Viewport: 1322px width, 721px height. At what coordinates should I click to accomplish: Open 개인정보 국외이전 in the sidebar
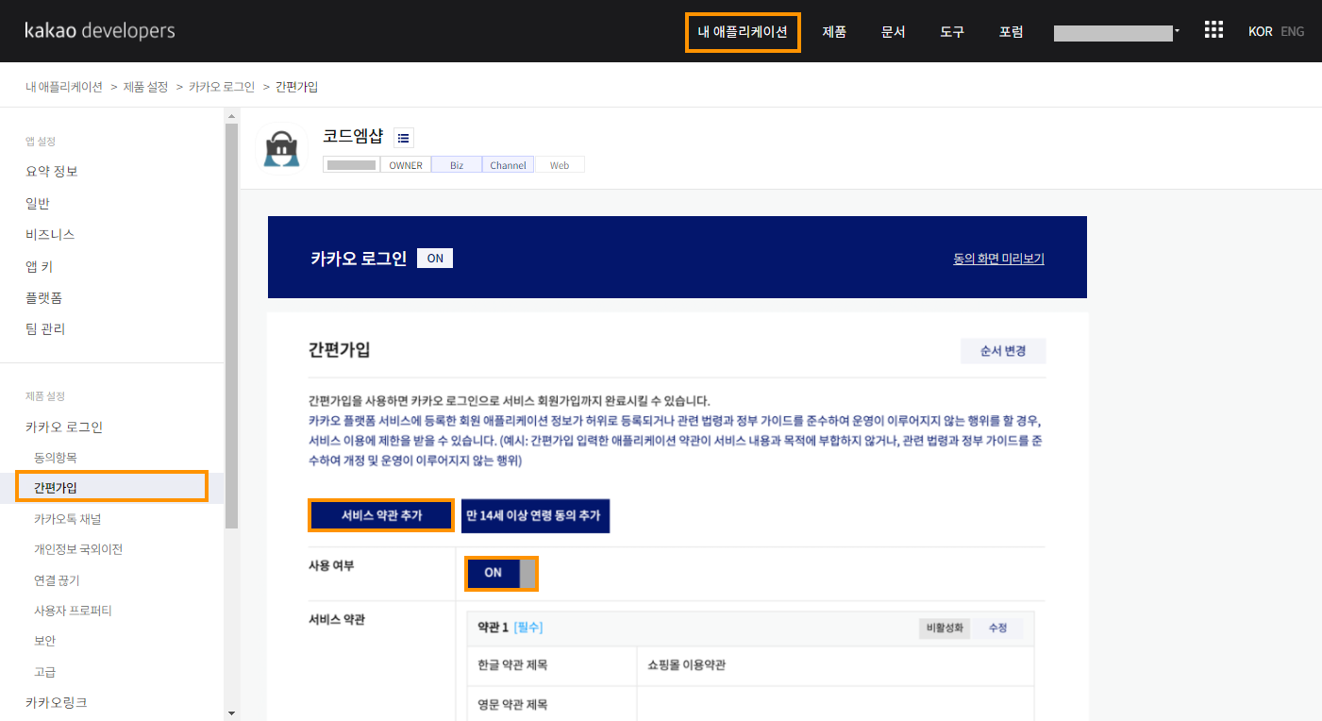tap(78, 549)
